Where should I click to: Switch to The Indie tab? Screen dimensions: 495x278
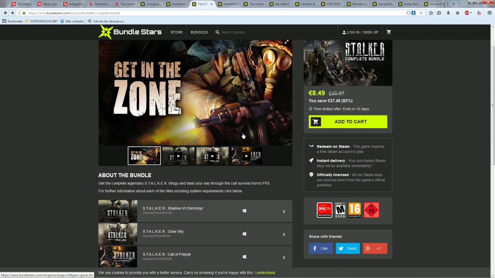tap(22, 4)
